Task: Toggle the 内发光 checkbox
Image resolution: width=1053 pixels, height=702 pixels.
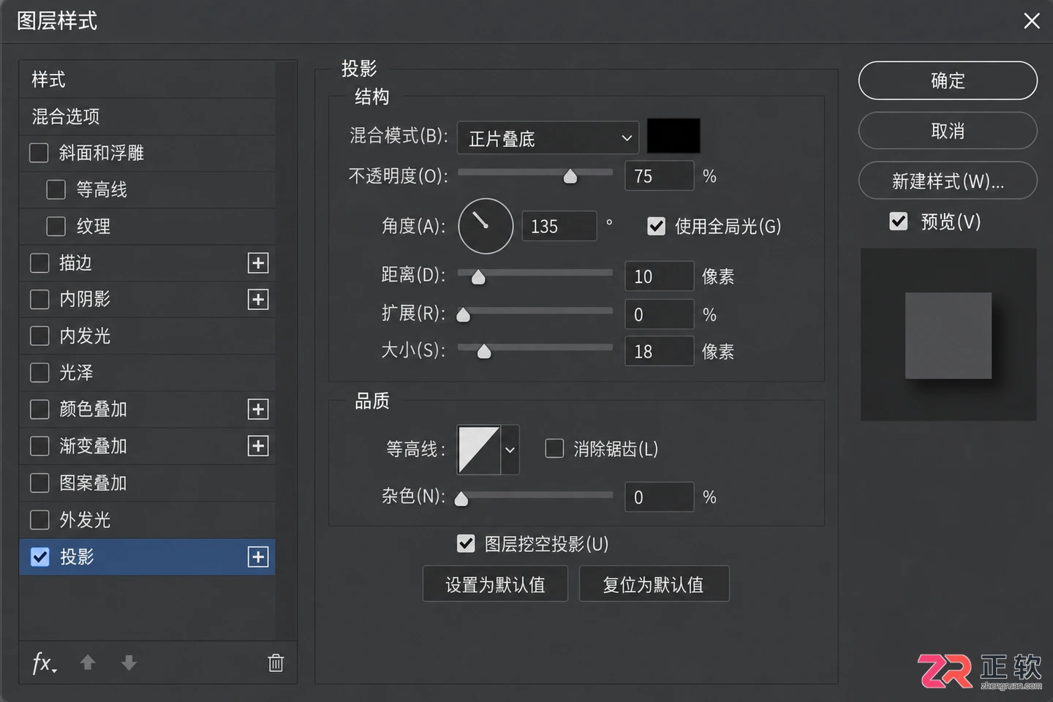Action: click(39, 336)
